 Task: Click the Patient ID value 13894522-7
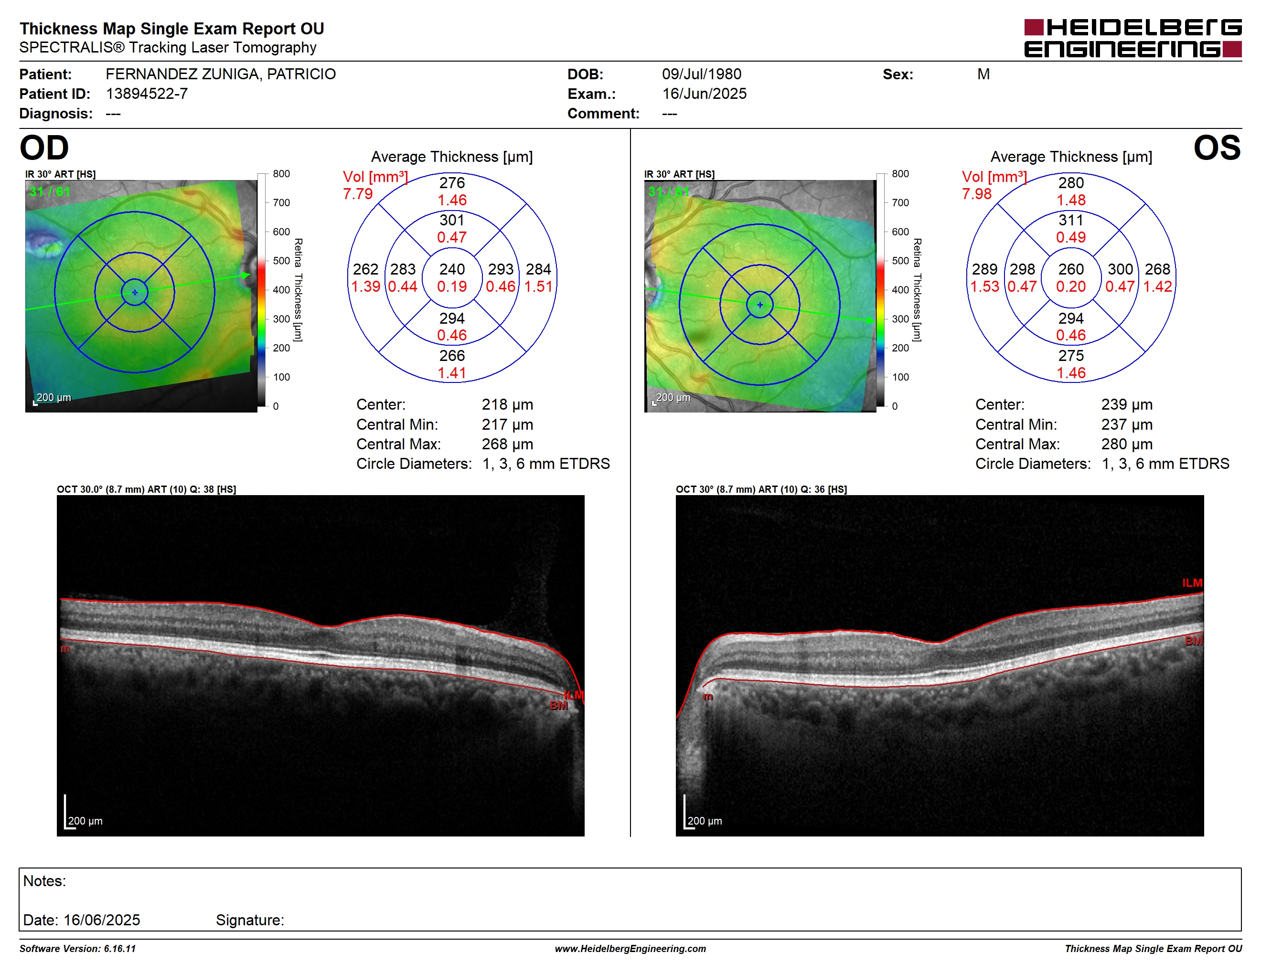tap(147, 94)
